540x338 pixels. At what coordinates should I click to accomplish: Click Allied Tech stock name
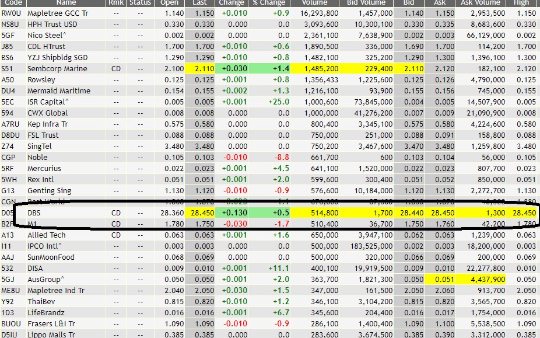(x=47, y=235)
